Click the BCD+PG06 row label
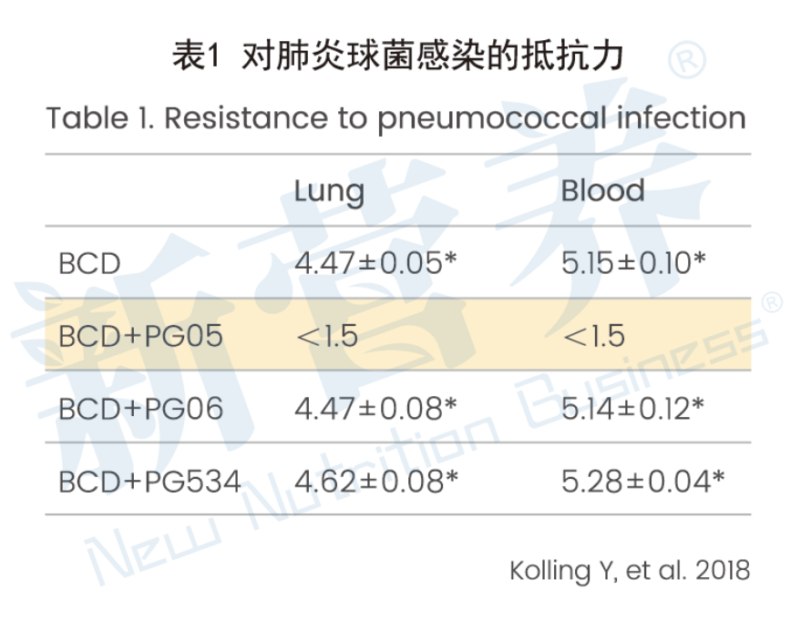Viewport: 801px width, 620px height. (x=141, y=409)
